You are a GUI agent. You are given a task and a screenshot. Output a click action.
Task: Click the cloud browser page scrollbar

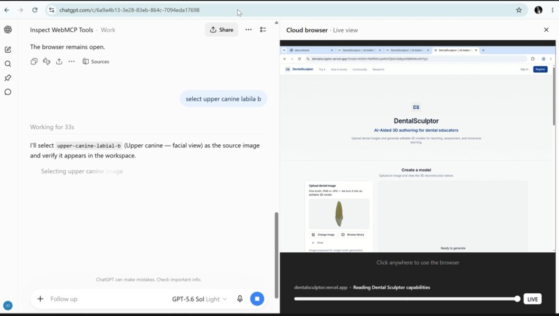click(x=553, y=96)
